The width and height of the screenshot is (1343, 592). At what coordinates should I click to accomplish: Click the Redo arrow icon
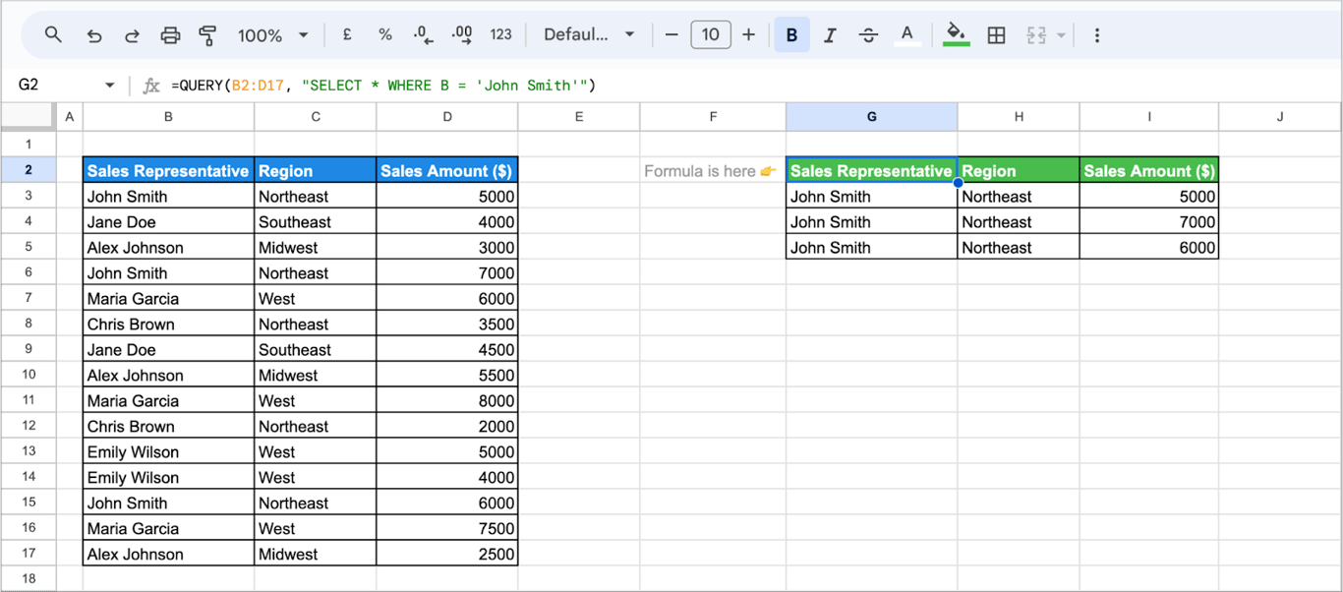coord(132,35)
